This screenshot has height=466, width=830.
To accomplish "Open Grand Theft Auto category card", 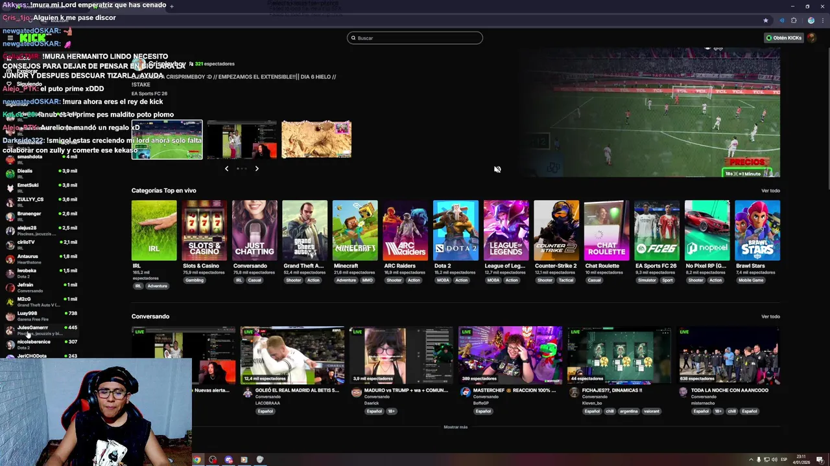I will coord(305,230).
